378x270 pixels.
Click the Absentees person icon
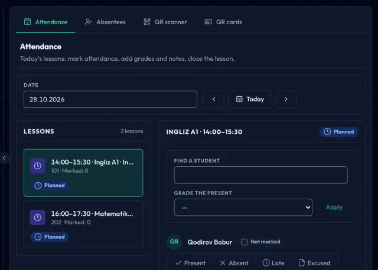[x=88, y=22]
